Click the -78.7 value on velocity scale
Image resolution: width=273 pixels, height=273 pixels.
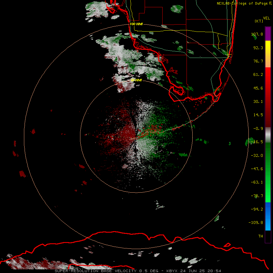(257, 196)
